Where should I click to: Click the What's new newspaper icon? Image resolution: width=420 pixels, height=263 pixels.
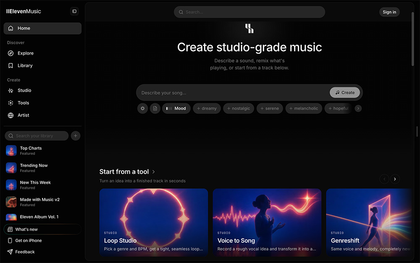pos(10,229)
